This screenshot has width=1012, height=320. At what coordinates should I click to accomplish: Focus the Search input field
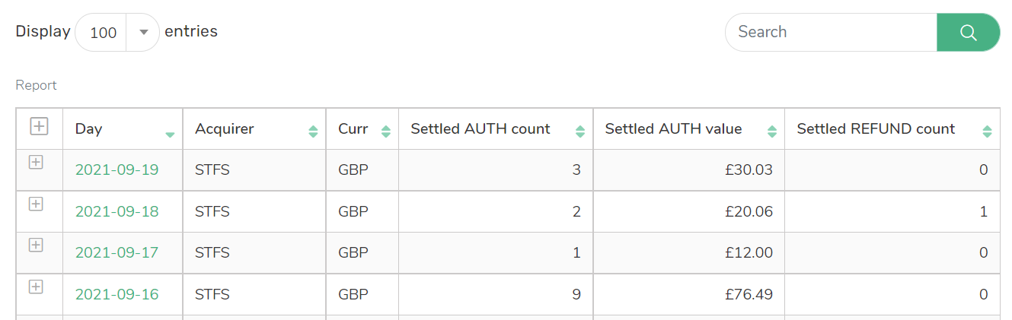click(831, 32)
